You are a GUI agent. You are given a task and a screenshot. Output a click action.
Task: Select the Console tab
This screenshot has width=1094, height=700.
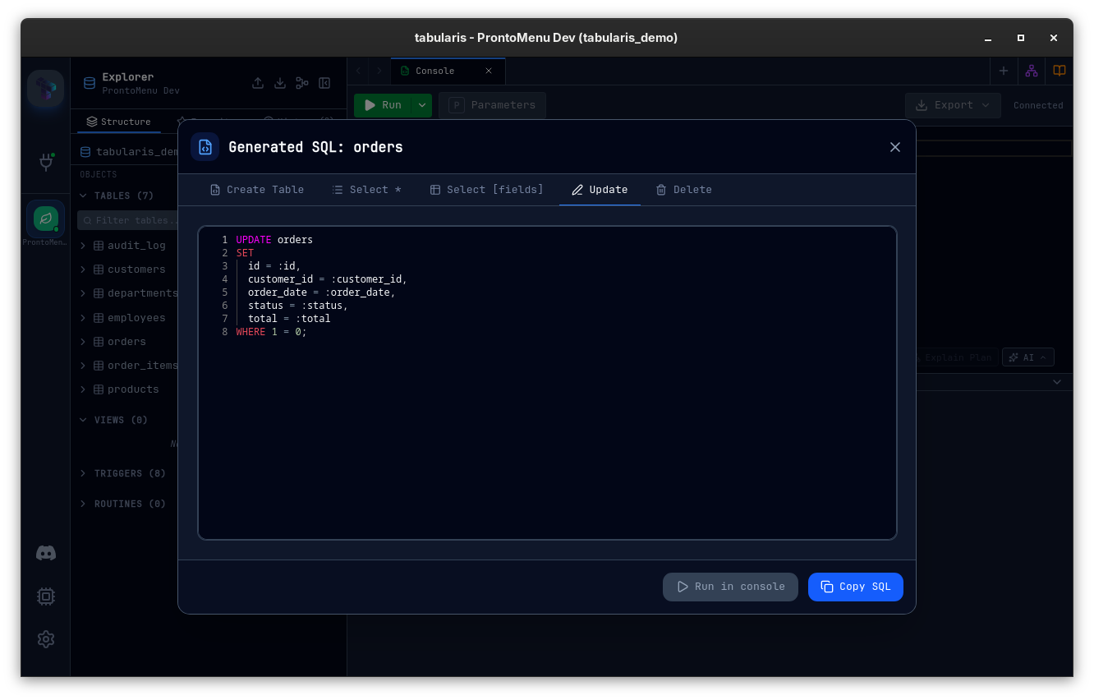click(435, 71)
